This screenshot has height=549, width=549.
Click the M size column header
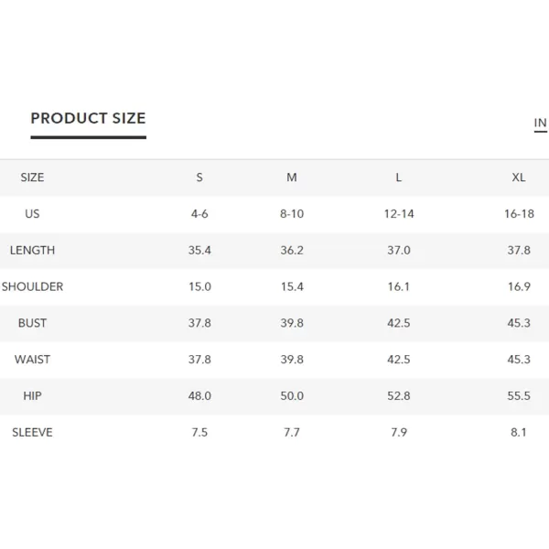coord(292,178)
